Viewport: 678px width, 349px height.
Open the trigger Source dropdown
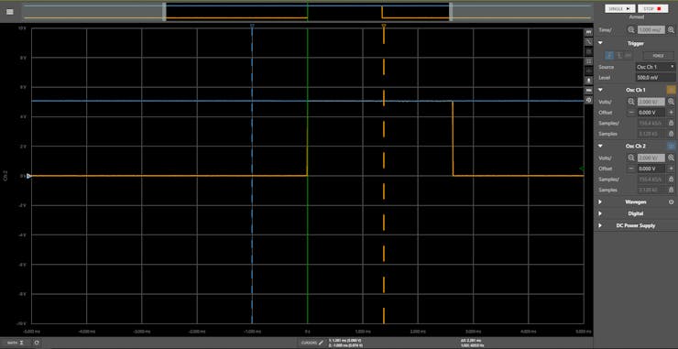pyautogui.click(x=655, y=67)
